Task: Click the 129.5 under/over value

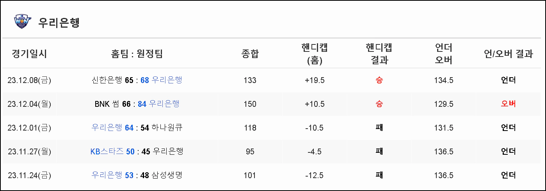Action: 444,104
